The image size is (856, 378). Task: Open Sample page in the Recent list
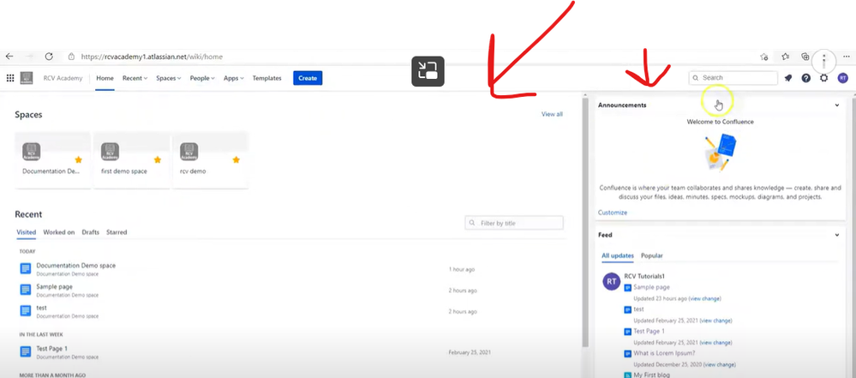[54, 287]
